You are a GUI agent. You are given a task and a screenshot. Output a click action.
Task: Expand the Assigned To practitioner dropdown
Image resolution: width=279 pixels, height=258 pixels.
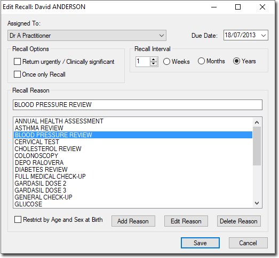tap(162, 36)
